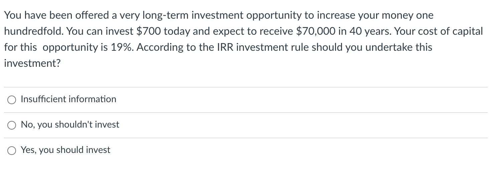The width and height of the screenshot is (499, 173).
Task: Select the "Insufficient information" radio button
Action: coord(12,100)
